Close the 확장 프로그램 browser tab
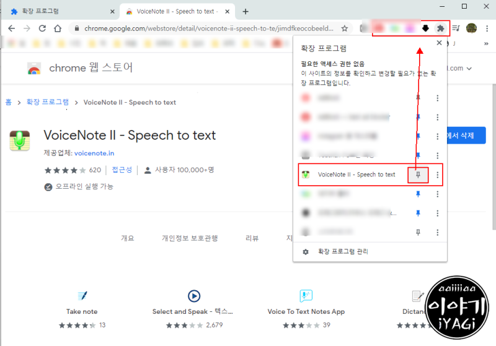The image size is (496, 346). 112,11
